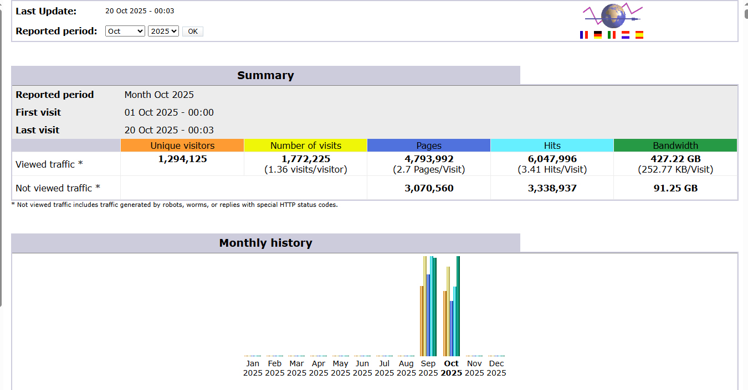Click the Summary section heading
748x390 pixels.
click(265, 76)
